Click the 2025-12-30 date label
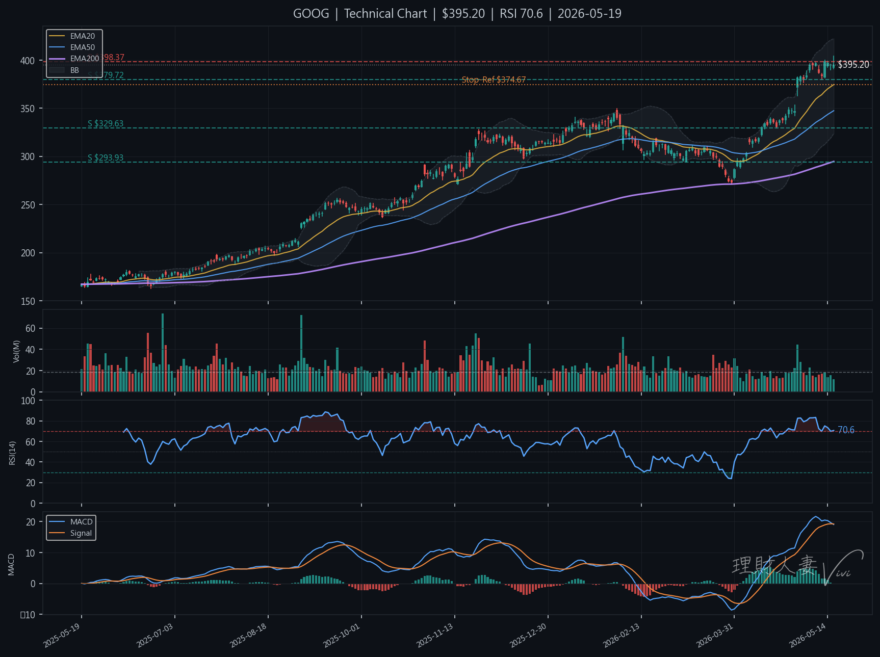 pos(528,635)
